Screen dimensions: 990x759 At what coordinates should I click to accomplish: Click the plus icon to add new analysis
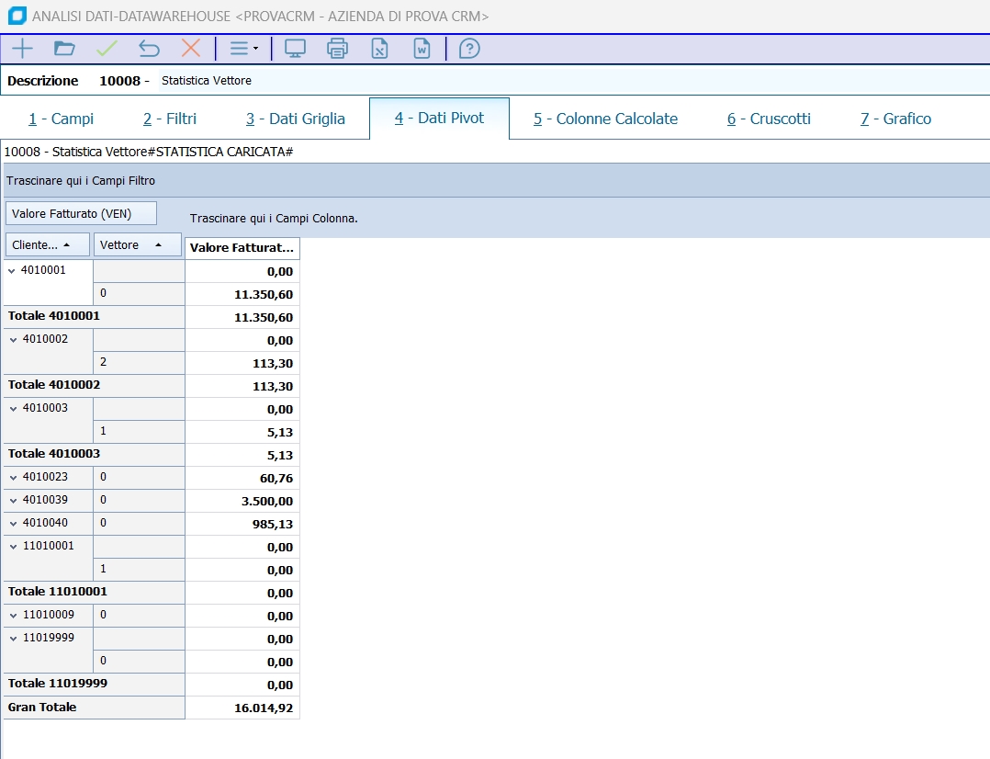22,49
